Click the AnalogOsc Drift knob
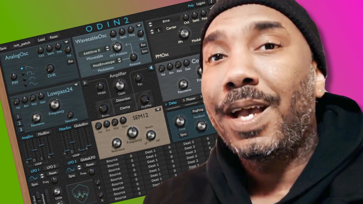363x204 pixels. tap(50, 68)
